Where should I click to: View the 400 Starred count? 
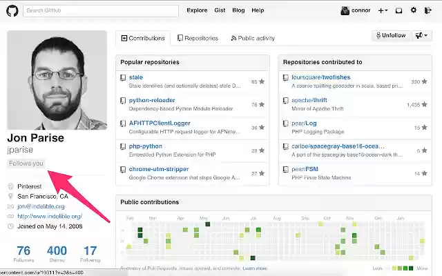57,254
